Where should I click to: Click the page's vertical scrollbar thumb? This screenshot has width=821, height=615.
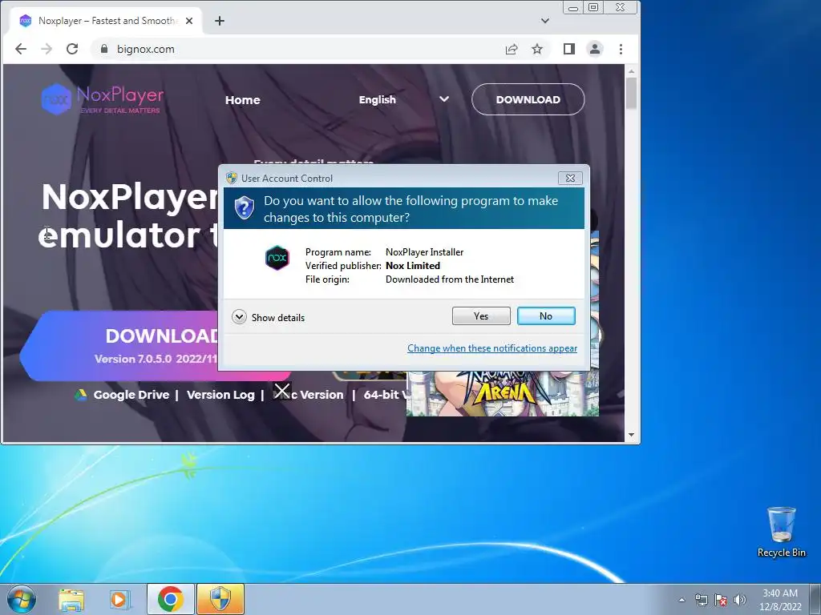[x=631, y=93]
